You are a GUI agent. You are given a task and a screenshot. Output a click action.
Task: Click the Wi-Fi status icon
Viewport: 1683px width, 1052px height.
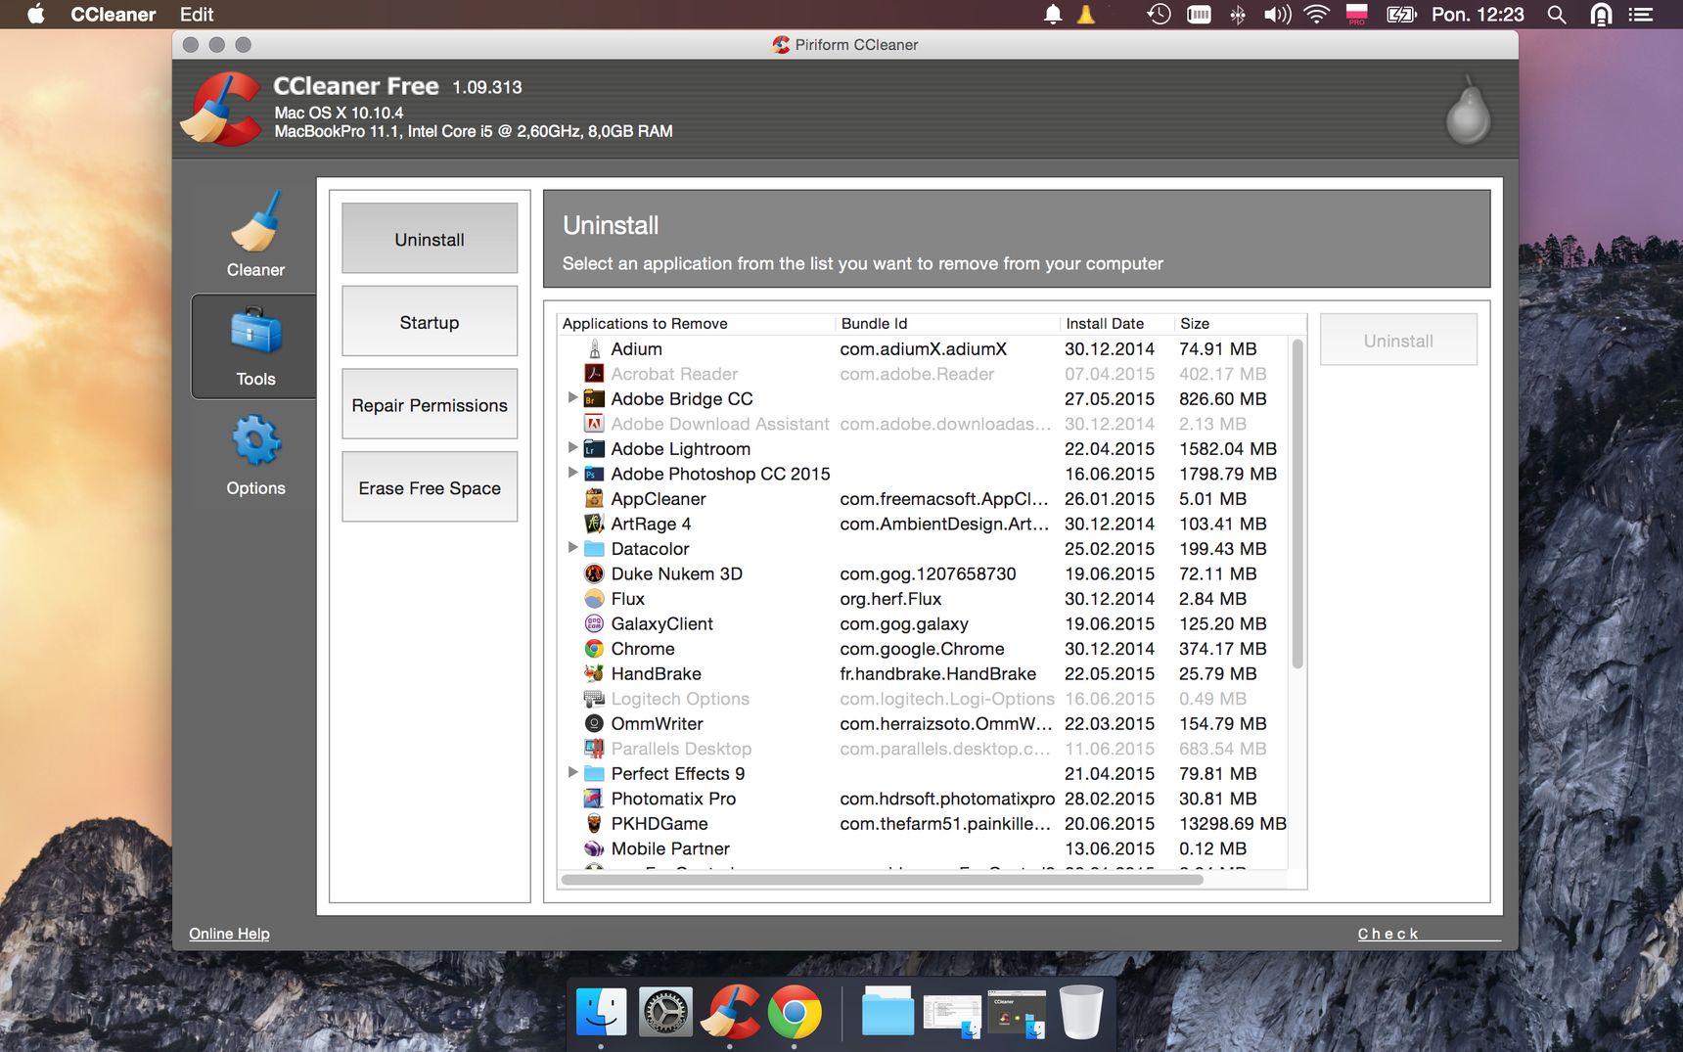[1317, 15]
